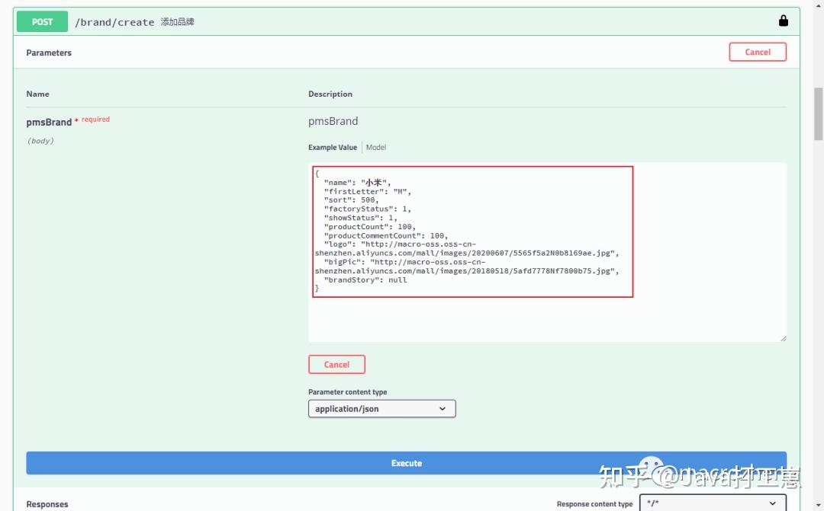824x511 pixels.
Task: Click the resize handle of the example textarea
Action: (783, 337)
